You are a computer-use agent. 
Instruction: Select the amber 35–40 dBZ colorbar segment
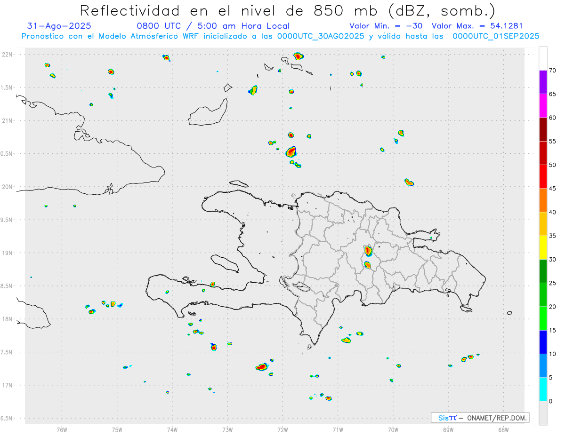coord(543,224)
